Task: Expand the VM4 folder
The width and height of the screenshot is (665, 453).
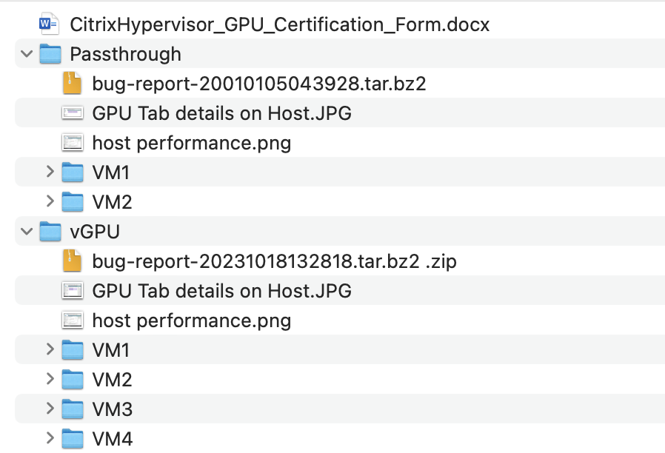Action: [x=50, y=438]
